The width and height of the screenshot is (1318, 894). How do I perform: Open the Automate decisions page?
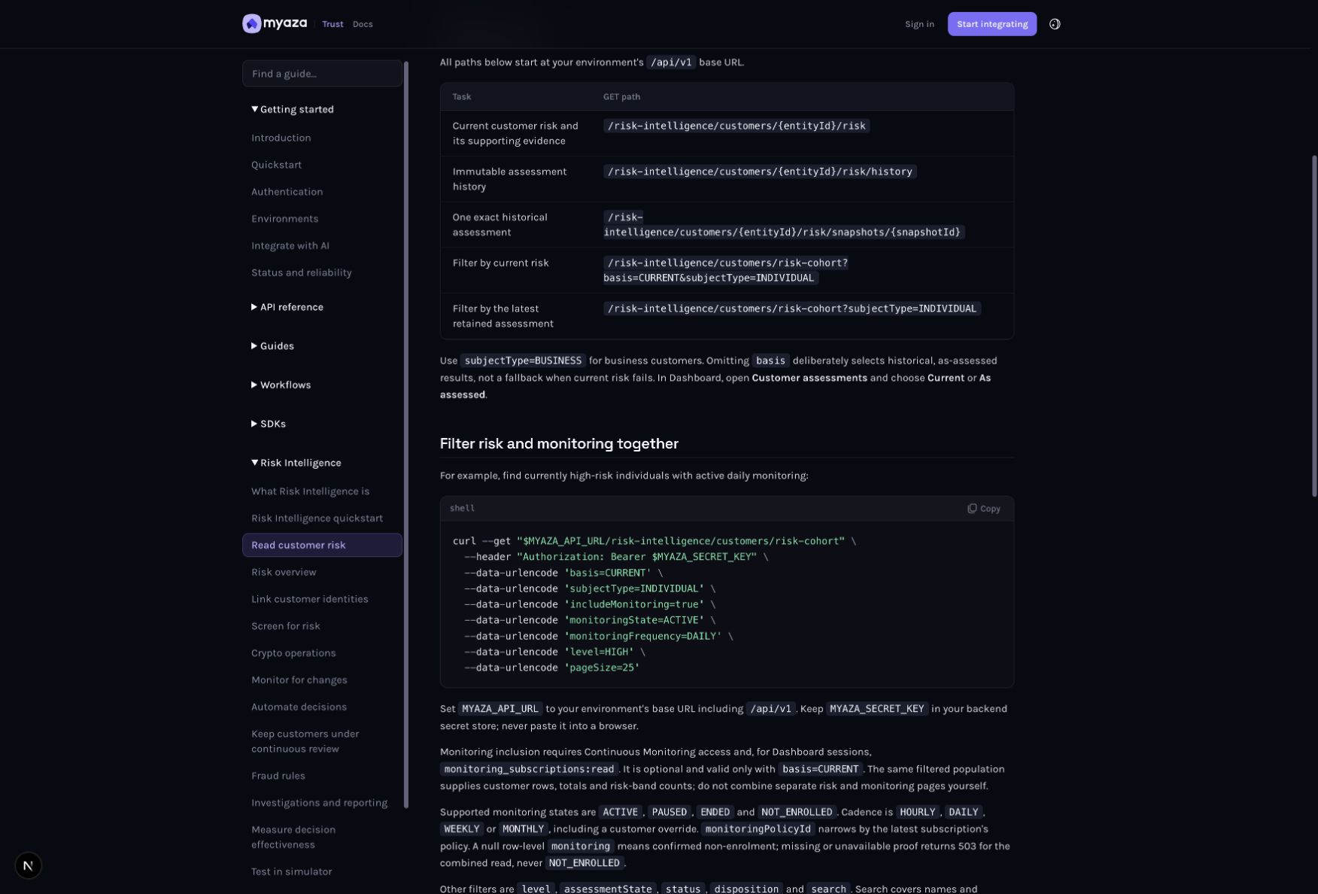(299, 707)
